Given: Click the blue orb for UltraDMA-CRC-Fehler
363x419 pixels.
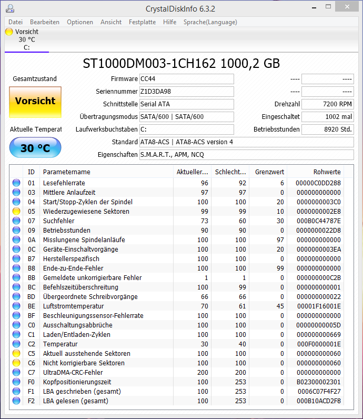Looking at the screenshot, I should click(x=16, y=372).
